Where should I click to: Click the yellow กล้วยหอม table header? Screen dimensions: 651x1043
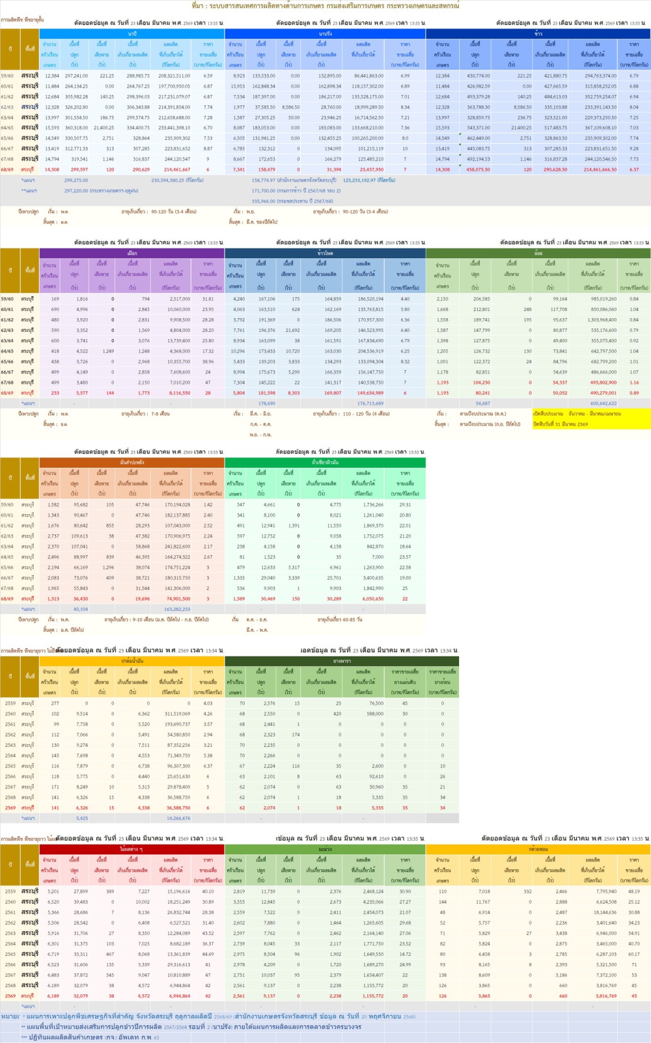coord(538,849)
